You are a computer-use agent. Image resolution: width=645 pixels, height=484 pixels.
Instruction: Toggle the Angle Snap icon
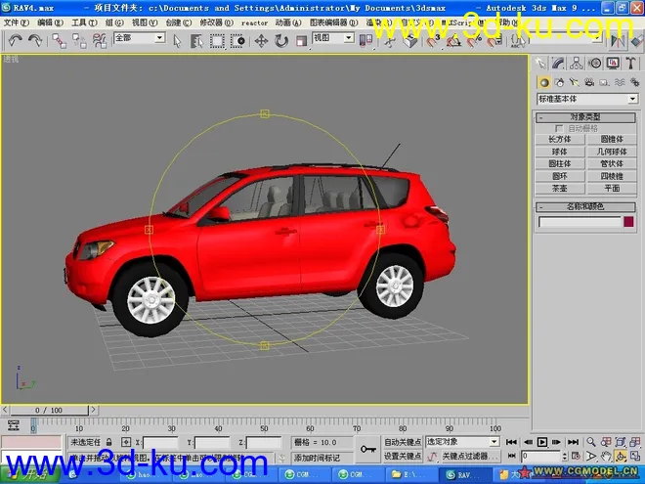tap(453, 41)
